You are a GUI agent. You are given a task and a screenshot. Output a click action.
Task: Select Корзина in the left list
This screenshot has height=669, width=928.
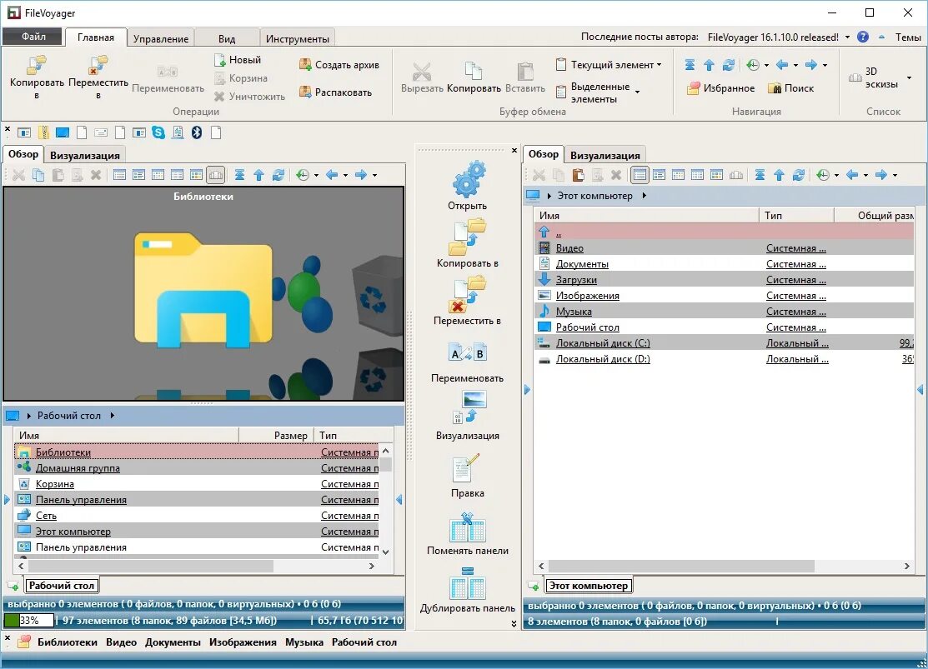[x=197, y=484]
